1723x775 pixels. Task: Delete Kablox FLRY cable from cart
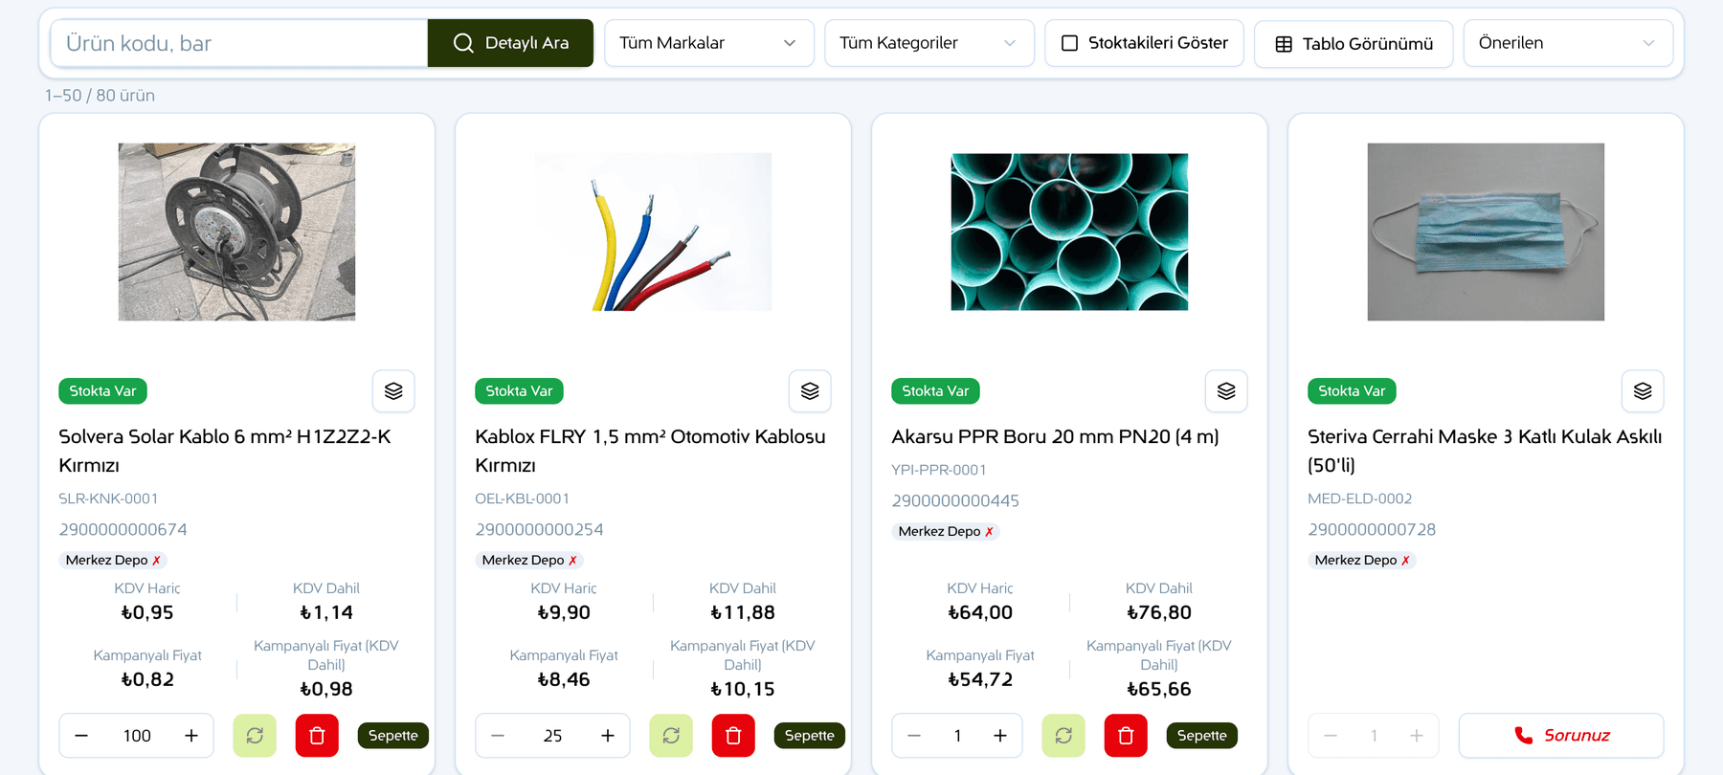tap(733, 736)
